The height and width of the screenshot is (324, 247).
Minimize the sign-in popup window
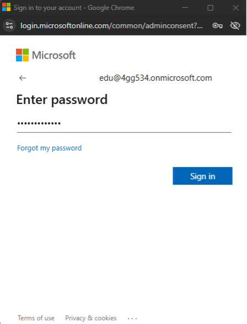pyautogui.click(x=185, y=8)
